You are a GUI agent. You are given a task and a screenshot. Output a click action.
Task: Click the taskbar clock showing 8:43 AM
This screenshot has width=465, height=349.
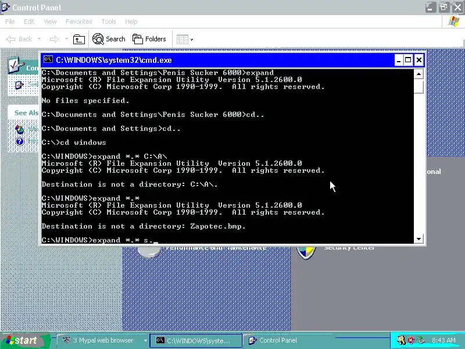pyautogui.click(x=443, y=340)
